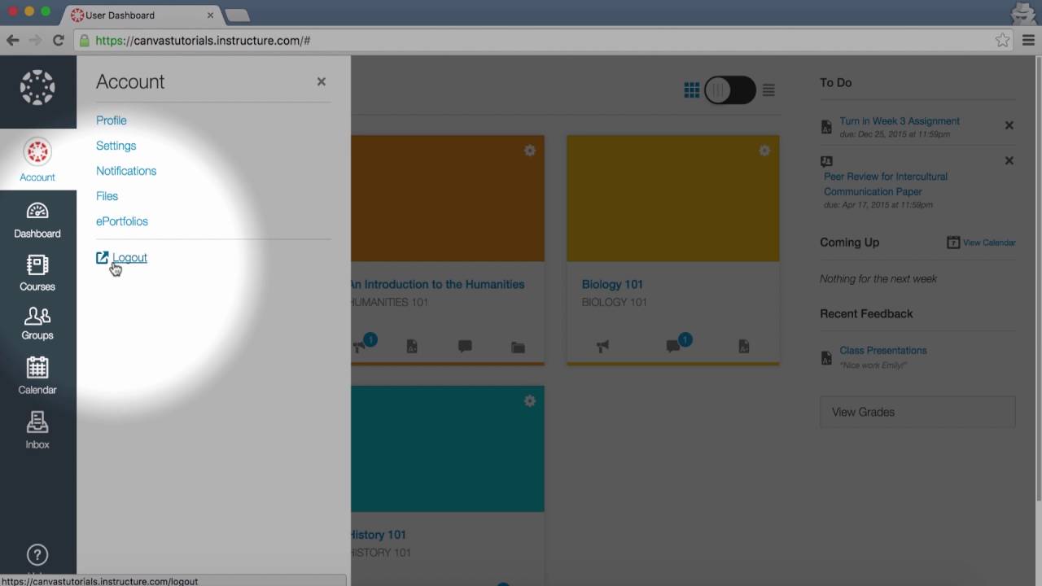The height and width of the screenshot is (586, 1042).
Task: Click the View Calendar link
Action: click(989, 243)
